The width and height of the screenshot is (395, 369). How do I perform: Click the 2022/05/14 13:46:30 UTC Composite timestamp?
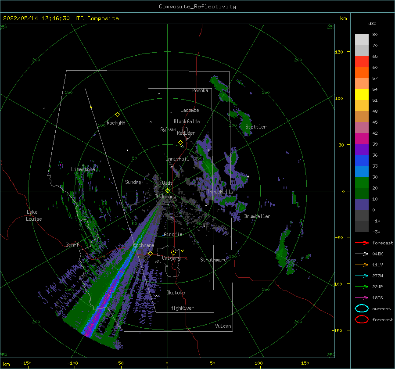pos(61,18)
